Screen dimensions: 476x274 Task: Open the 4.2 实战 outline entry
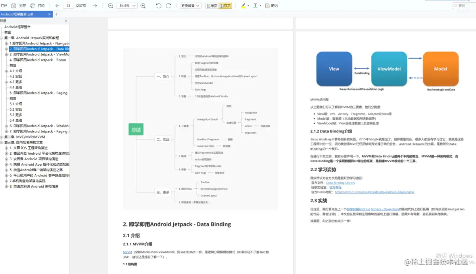pos(16,77)
